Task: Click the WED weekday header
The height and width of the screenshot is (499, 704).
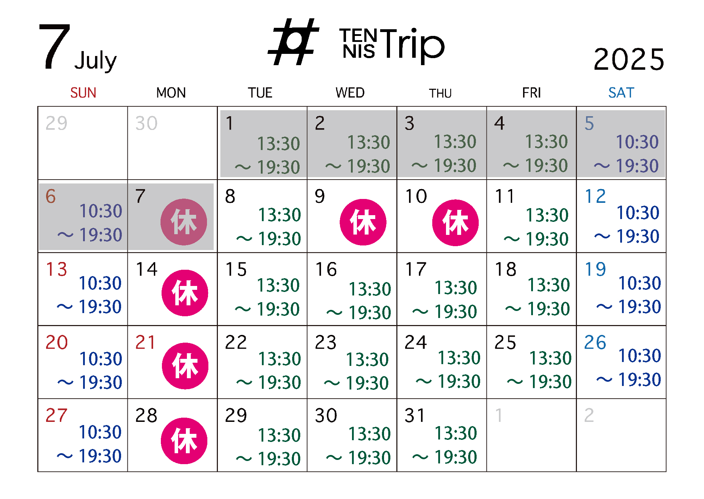Action: (350, 93)
